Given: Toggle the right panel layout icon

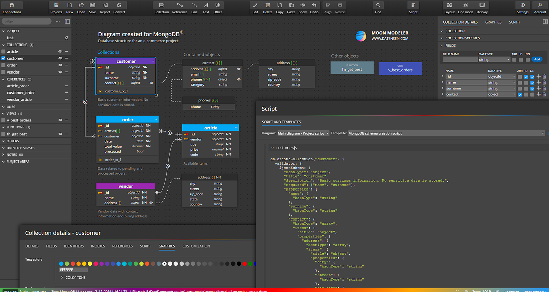Looking at the screenshot, I should coord(545,22).
